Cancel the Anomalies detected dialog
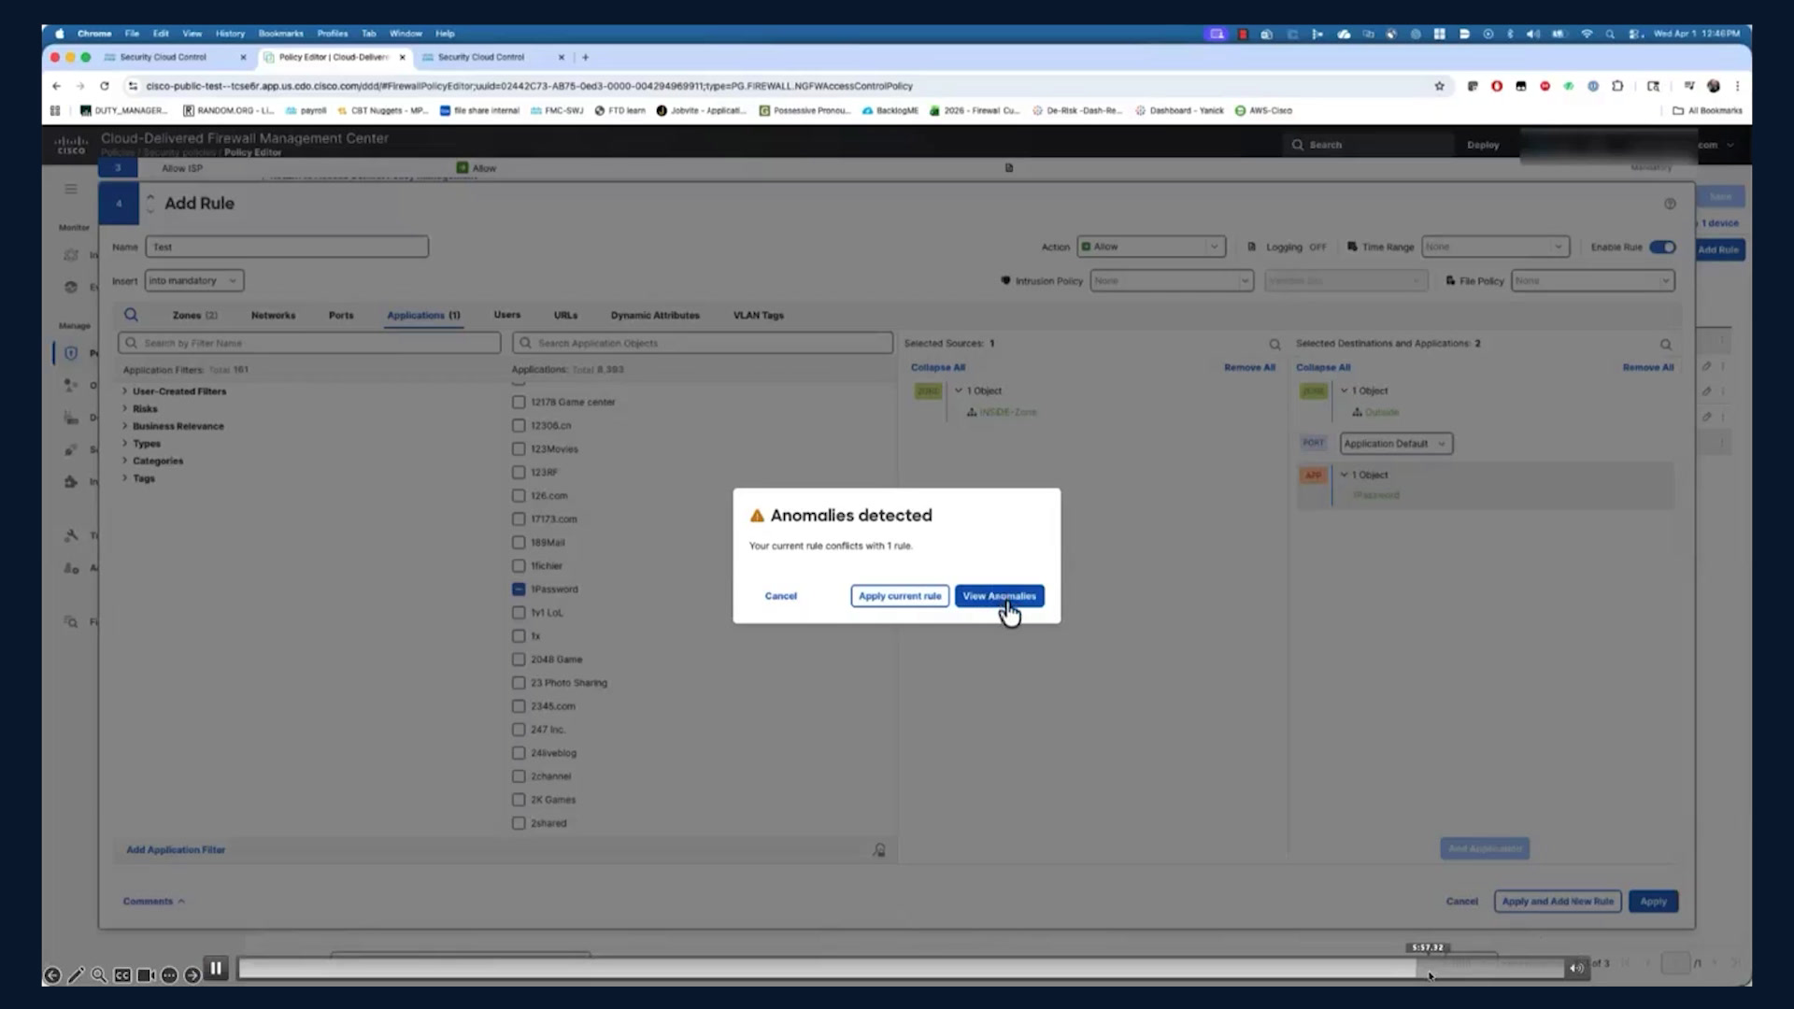Image resolution: width=1794 pixels, height=1009 pixels. point(781,596)
